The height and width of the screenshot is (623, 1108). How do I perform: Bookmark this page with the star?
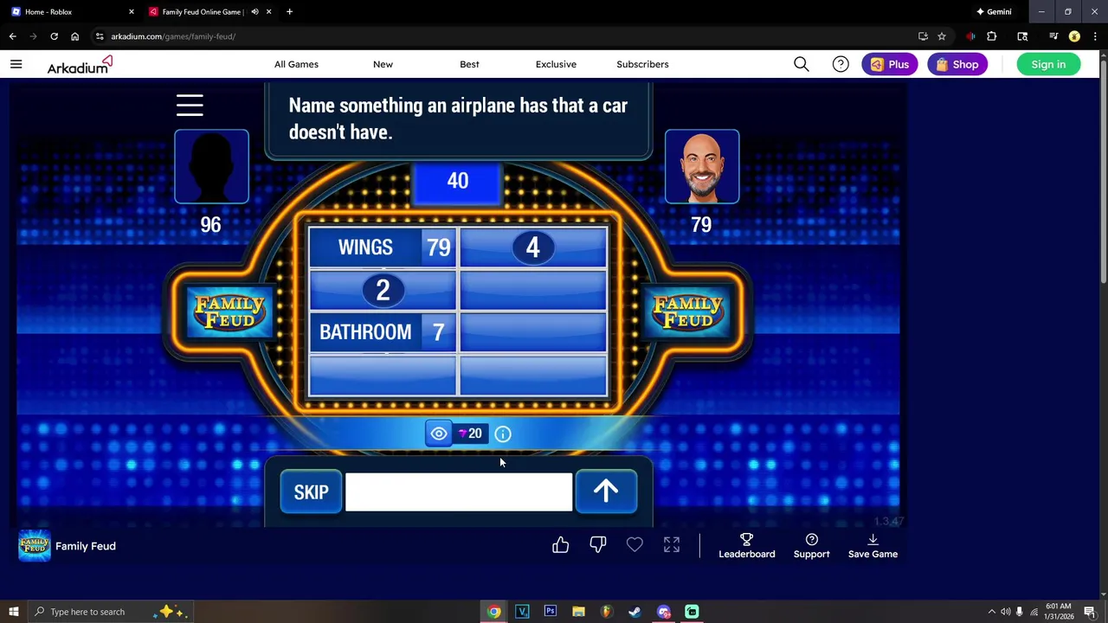pos(942,36)
